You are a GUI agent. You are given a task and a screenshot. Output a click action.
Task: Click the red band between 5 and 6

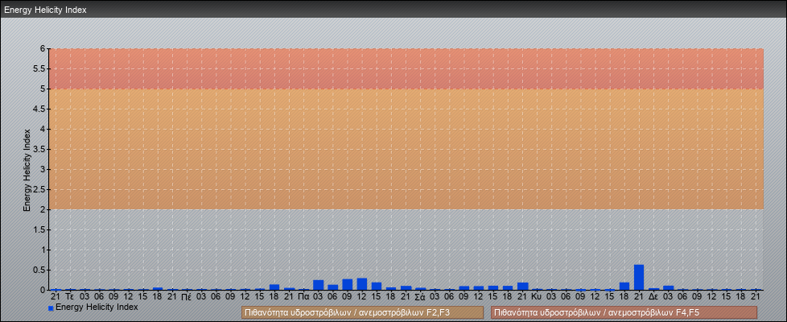(406, 68)
